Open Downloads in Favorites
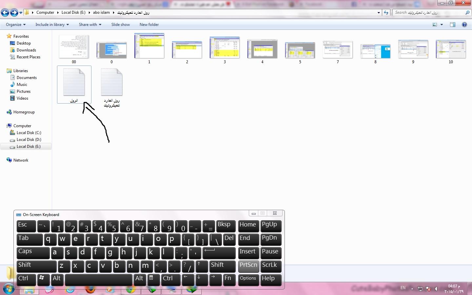Viewport: 472px width, 295px height. click(26, 50)
